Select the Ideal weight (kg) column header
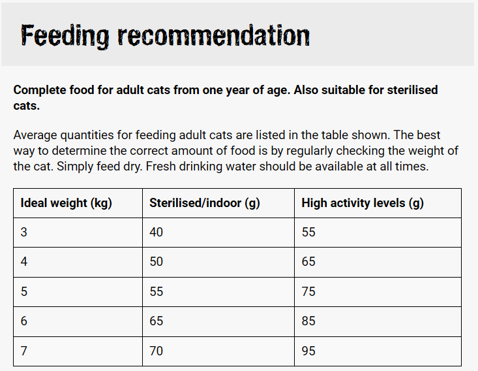 pos(67,203)
